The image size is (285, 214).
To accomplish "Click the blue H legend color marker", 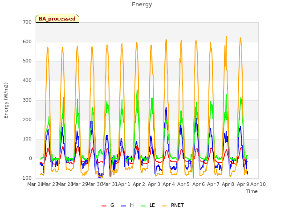I will click(x=123, y=206).
